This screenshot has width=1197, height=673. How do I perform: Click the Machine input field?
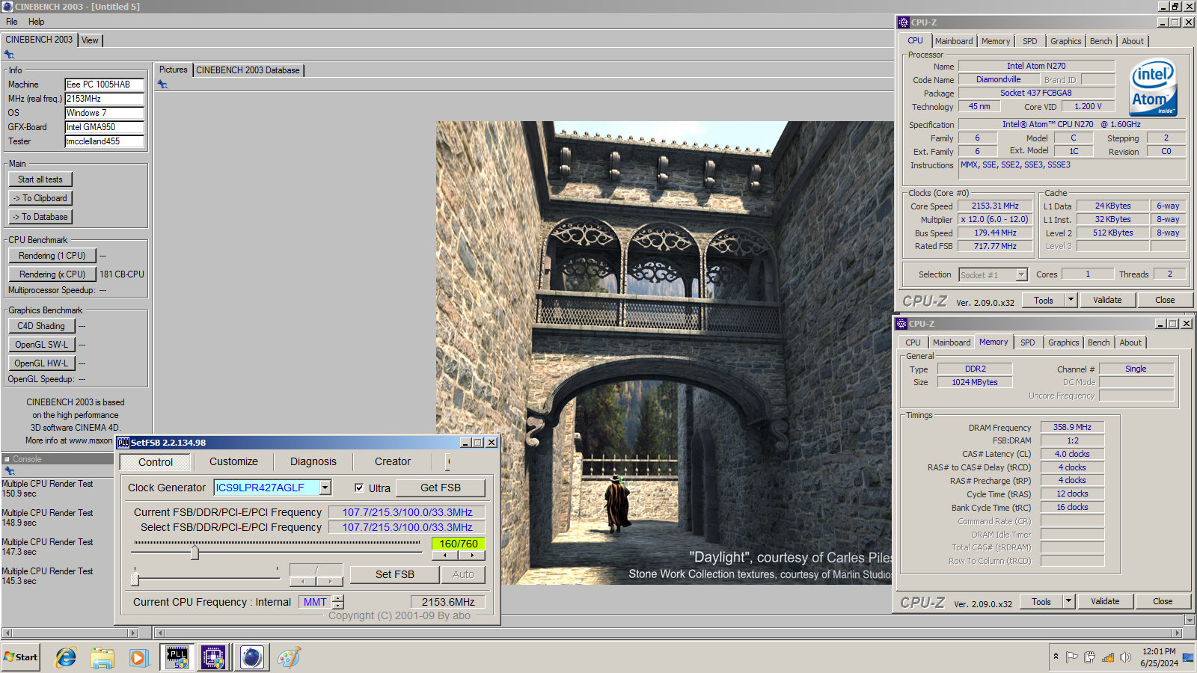104,84
